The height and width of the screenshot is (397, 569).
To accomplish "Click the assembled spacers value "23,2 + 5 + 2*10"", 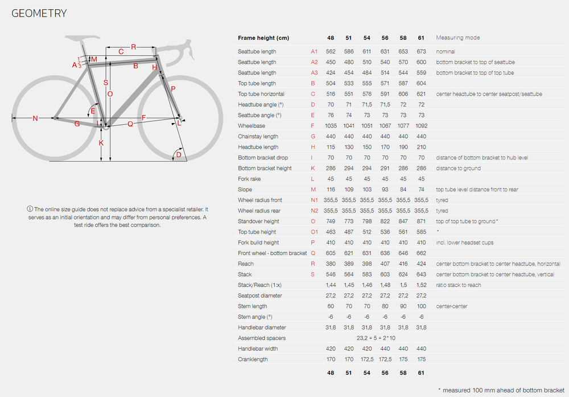I will pyautogui.click(x=376, y=338).
